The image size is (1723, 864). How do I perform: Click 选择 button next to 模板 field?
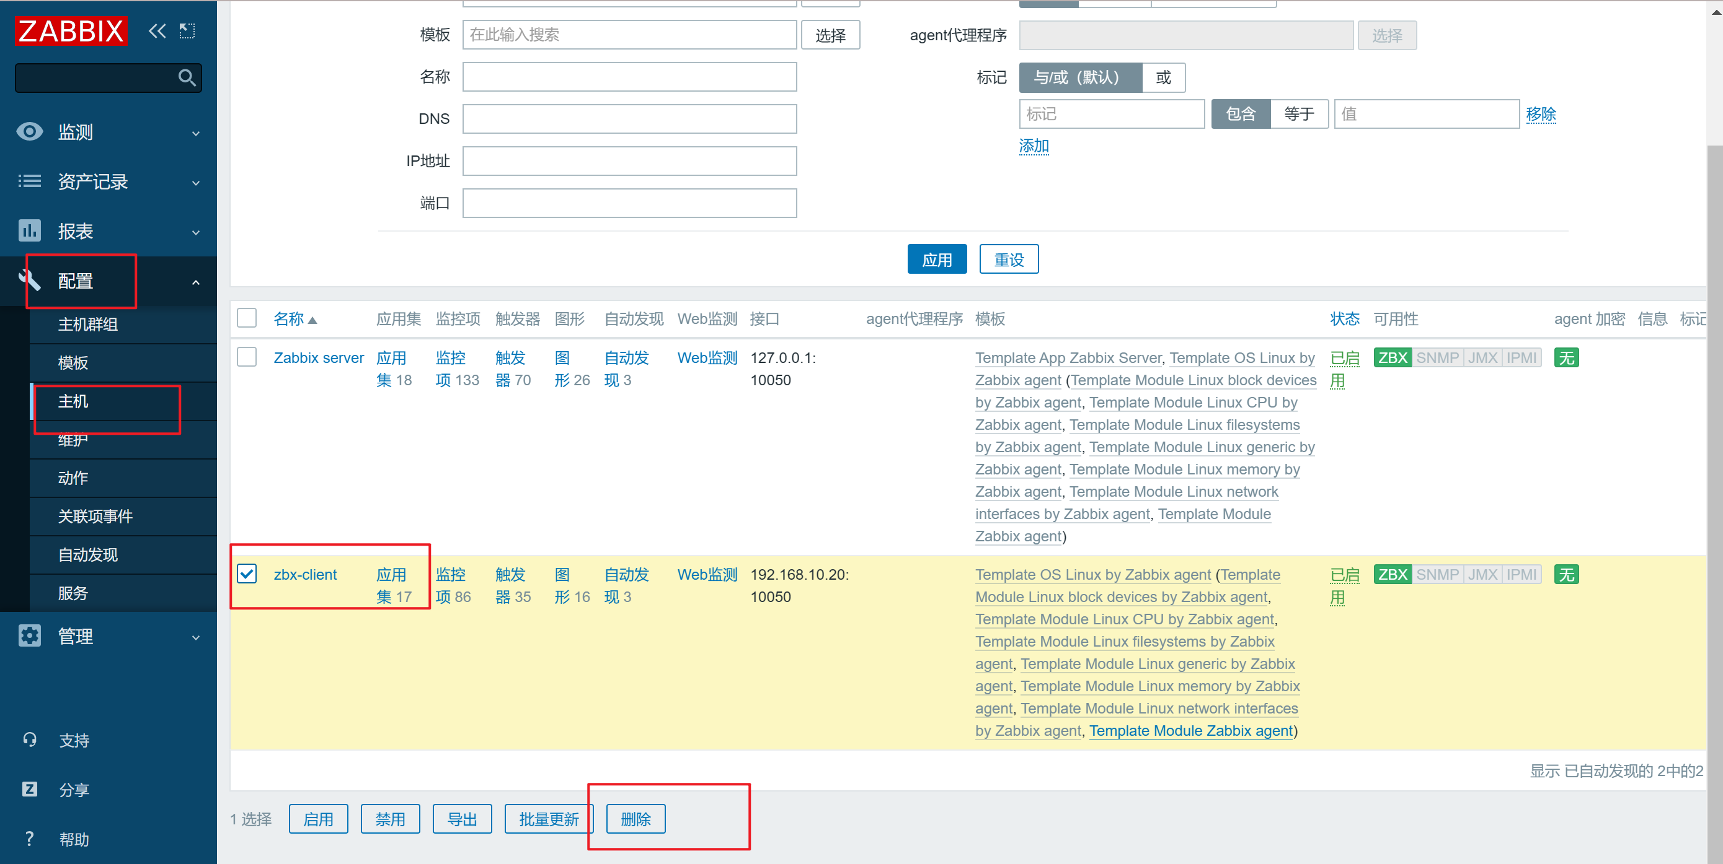coord(830,35)
